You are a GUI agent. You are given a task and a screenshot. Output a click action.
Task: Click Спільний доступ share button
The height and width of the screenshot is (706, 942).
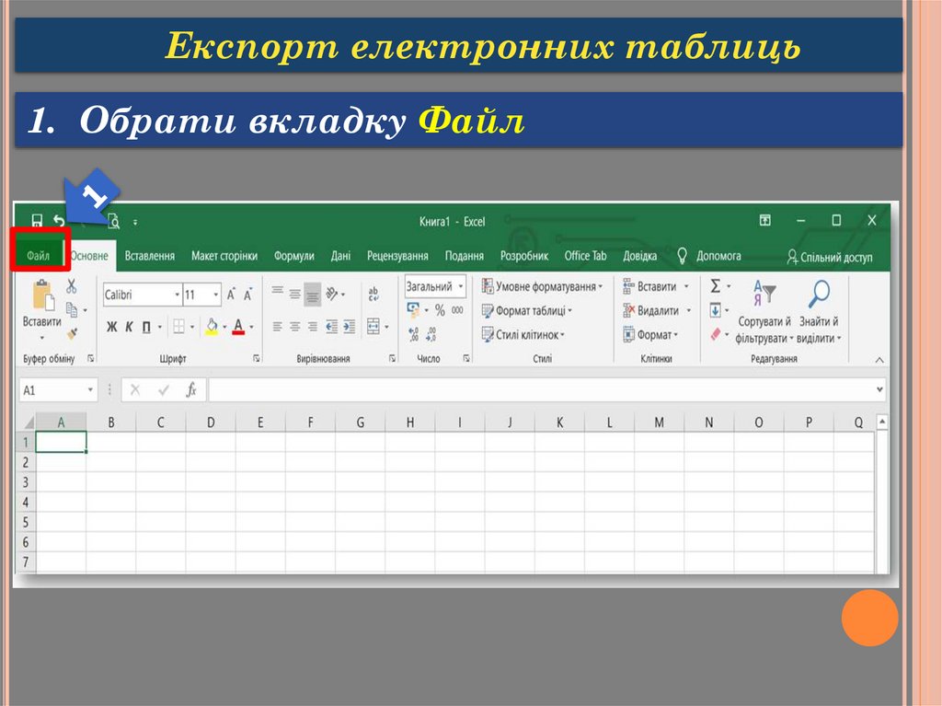830,258
